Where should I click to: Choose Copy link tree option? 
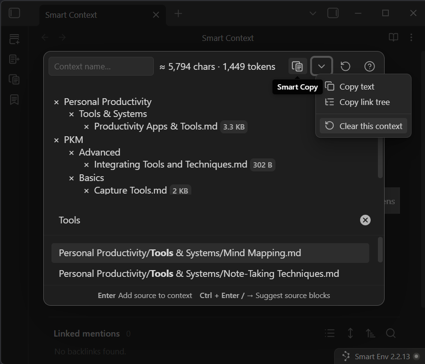[364, 102]
